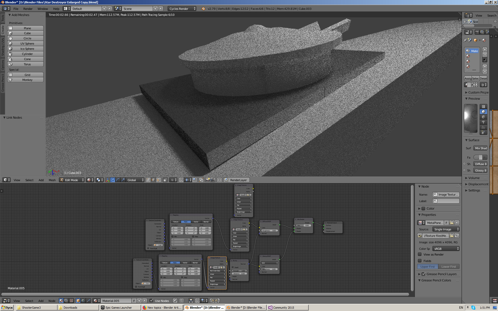This screenshot has height=311, width=498.
Task: Open the Window menu in top bar
Action: click(43, 9)
